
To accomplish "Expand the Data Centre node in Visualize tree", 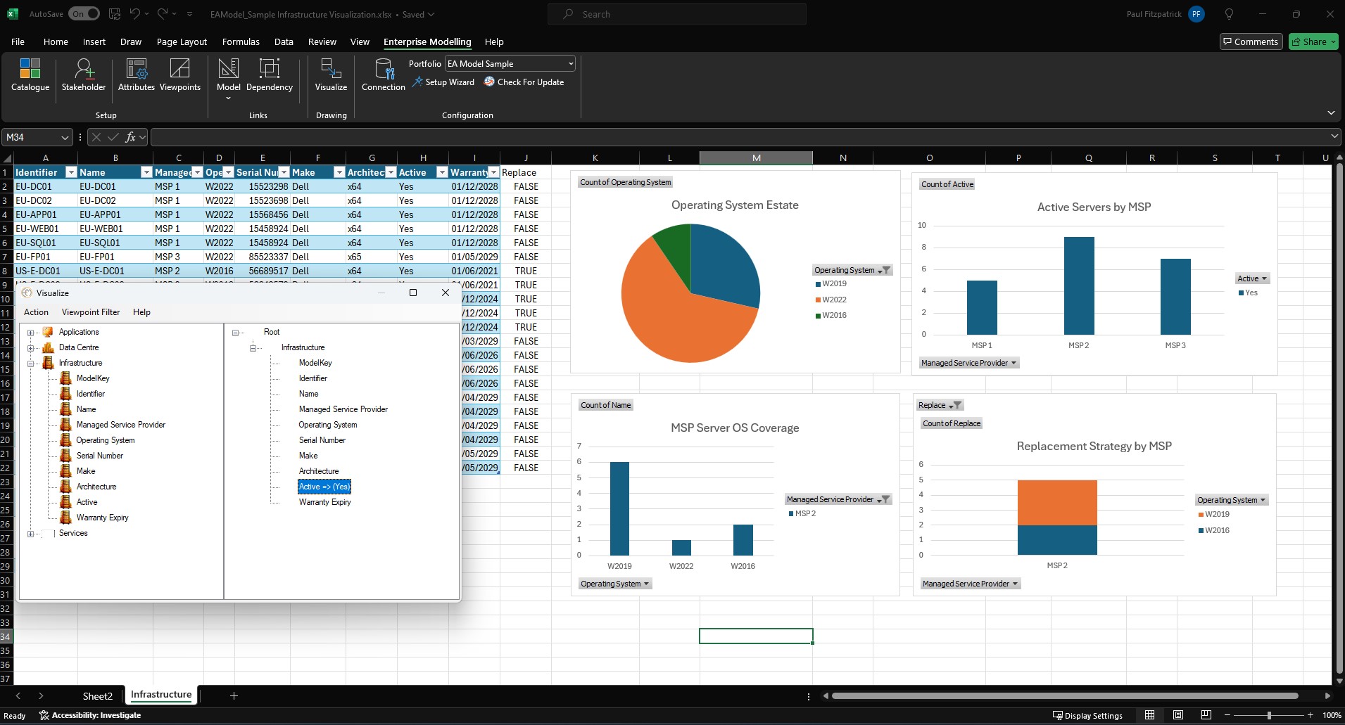I will pyautogui.click(x=30, y=347).
